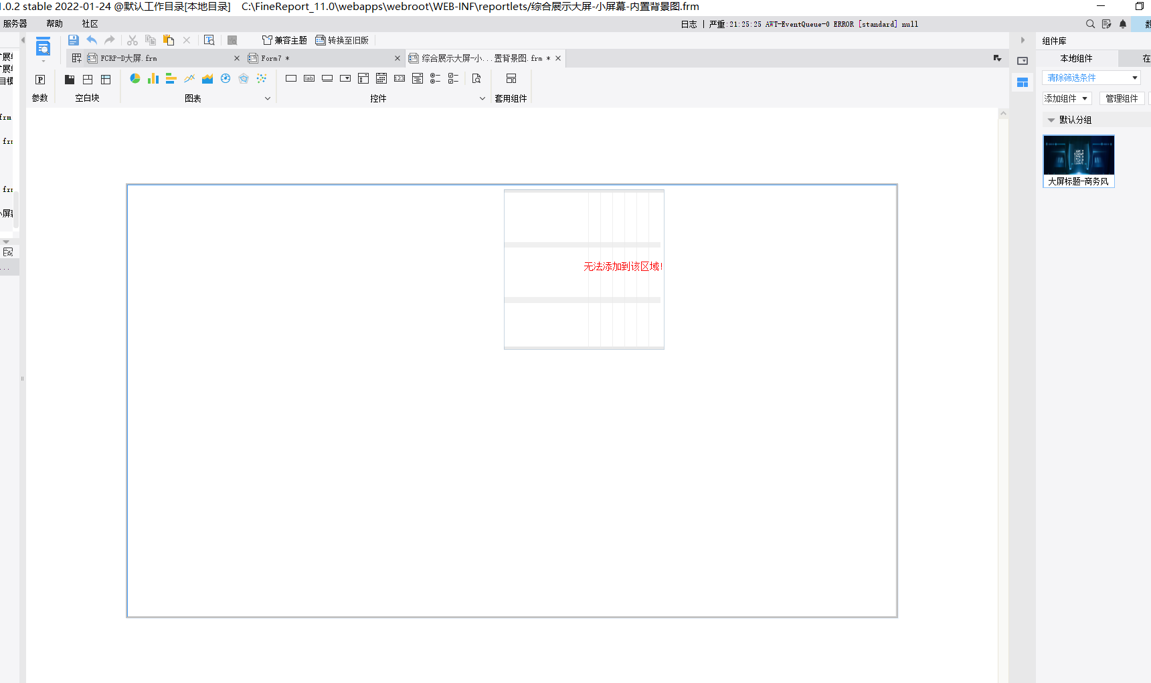Open the notes edit icon beside search
The width and height of the screenshot is (1151, 683).
(x=1107, y=24)
